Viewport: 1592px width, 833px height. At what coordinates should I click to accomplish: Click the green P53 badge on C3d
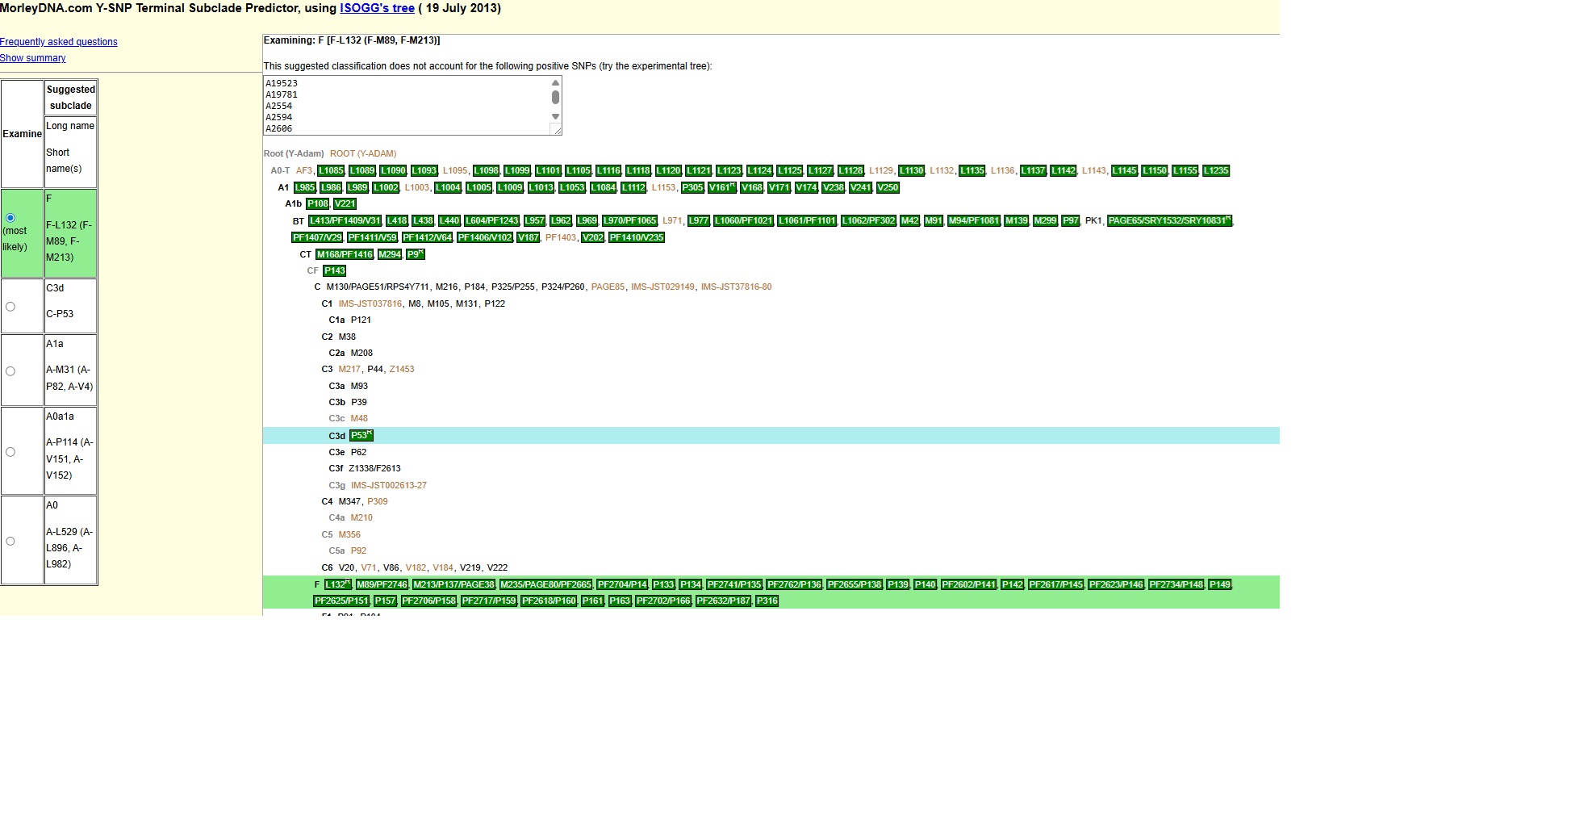tap(361, 436)
